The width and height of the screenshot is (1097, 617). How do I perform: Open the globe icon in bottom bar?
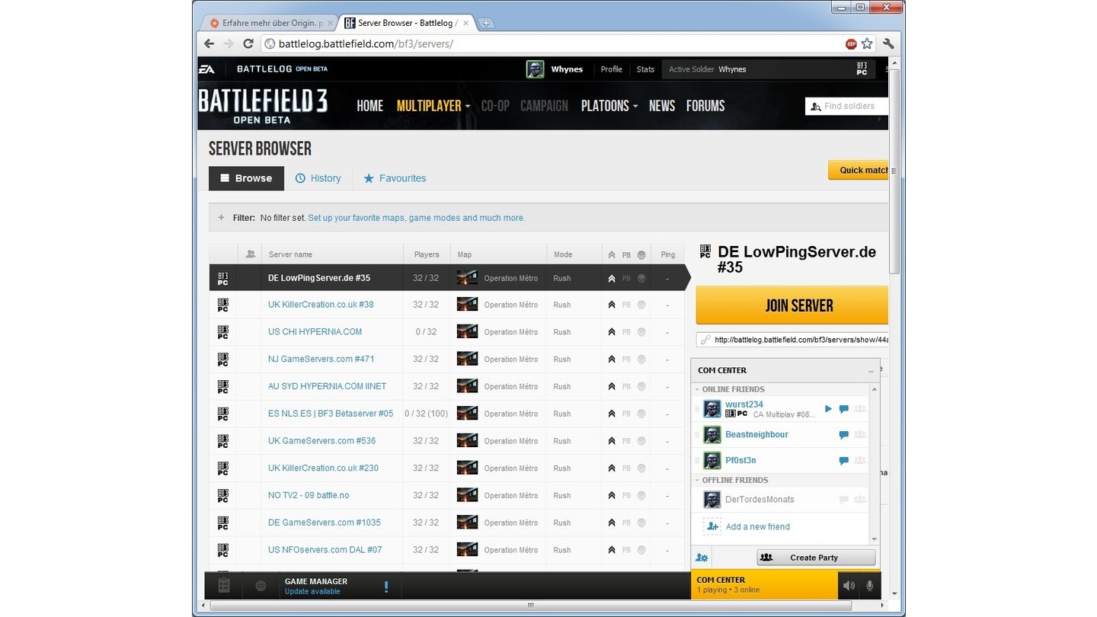pos(261,586)
